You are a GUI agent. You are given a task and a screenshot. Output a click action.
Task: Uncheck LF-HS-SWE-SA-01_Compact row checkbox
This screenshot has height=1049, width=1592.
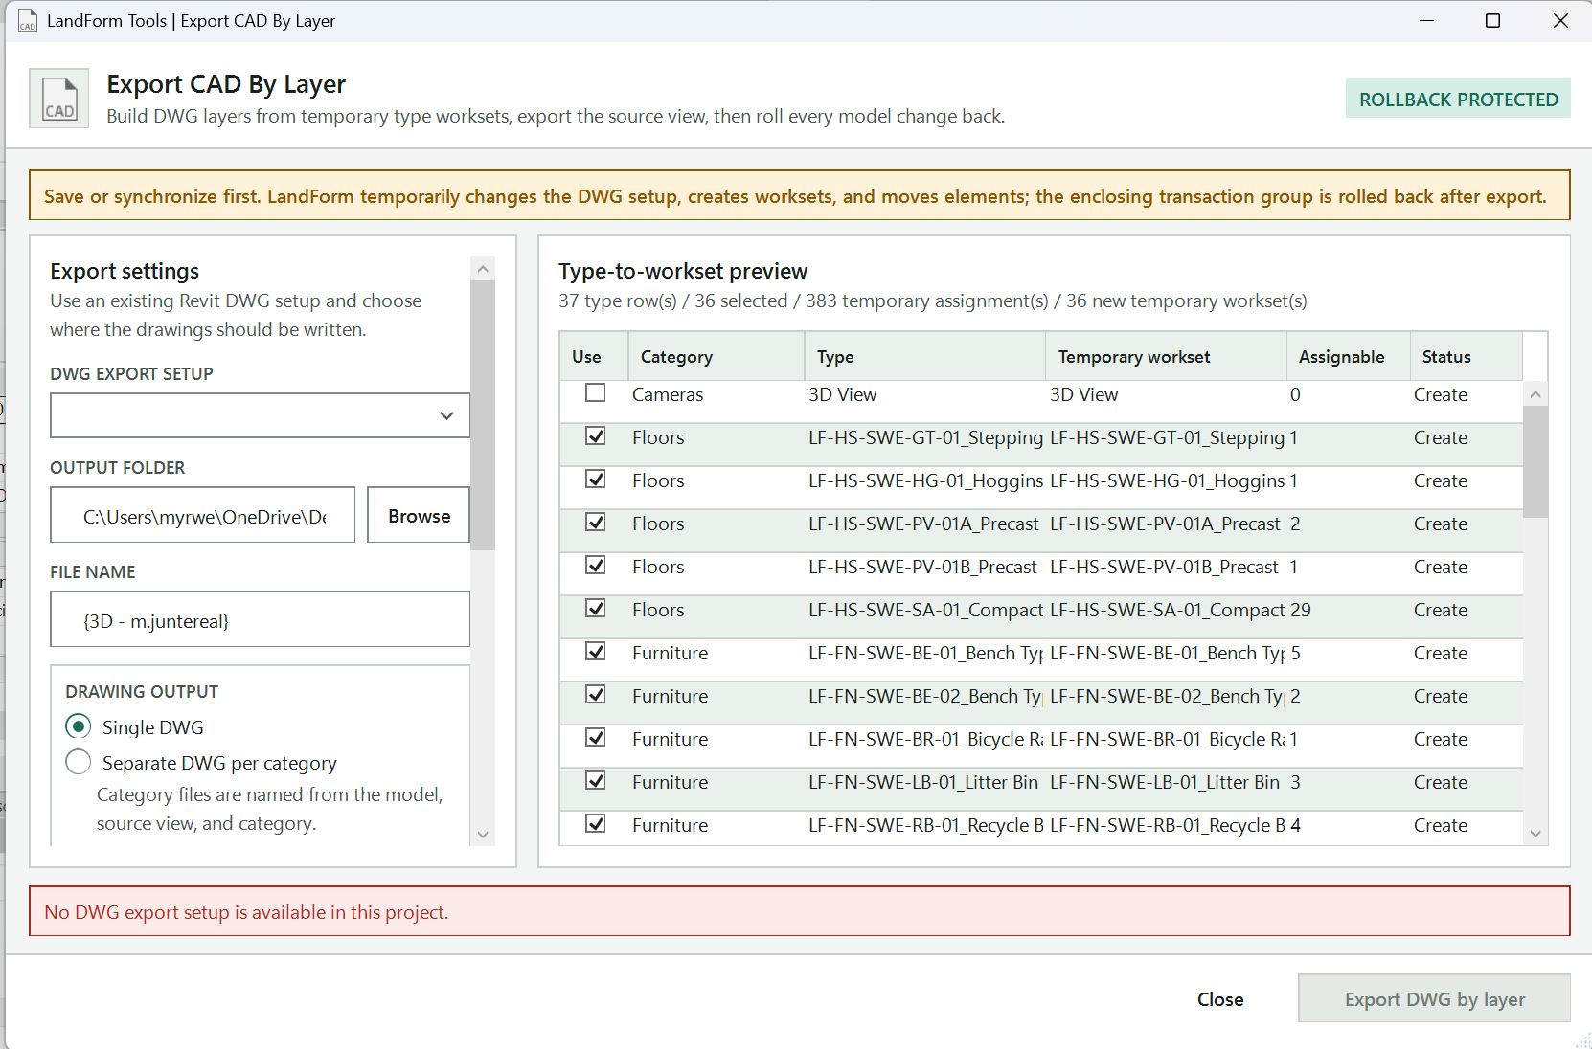(x=596, y=609)
